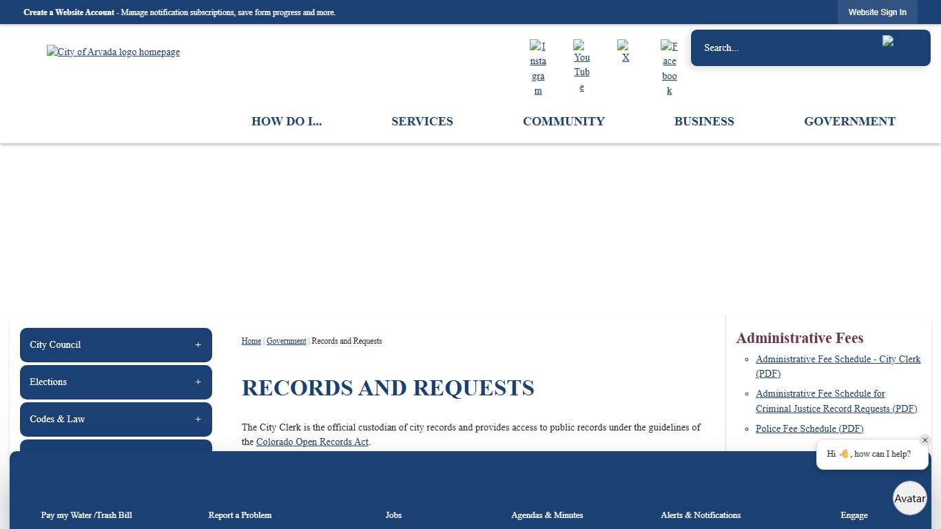Open the SERVICES navigation menu
Viewport: 941px width, 529px height.
pos(422,121)
